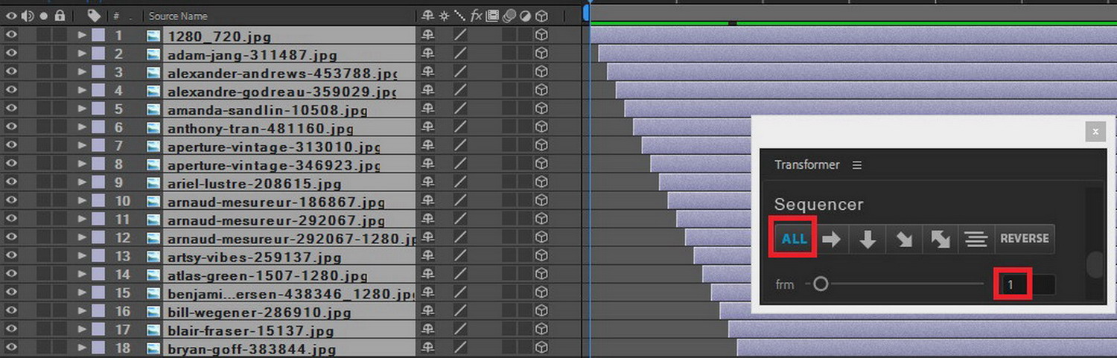Select the center align sequence icon
This screenshot has width=1117, height=358.
point(976,239)
